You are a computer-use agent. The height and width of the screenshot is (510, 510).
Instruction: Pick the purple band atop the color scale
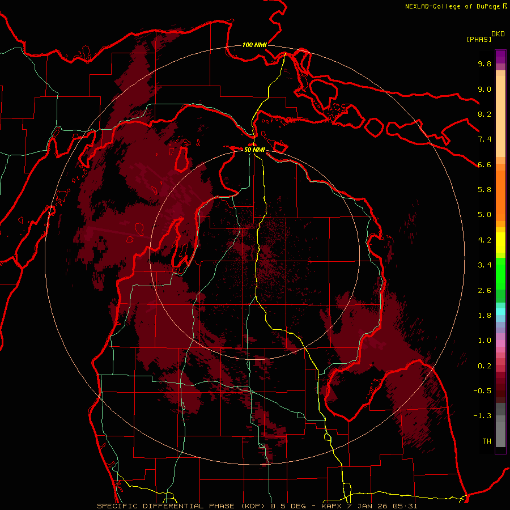(500, 57)
